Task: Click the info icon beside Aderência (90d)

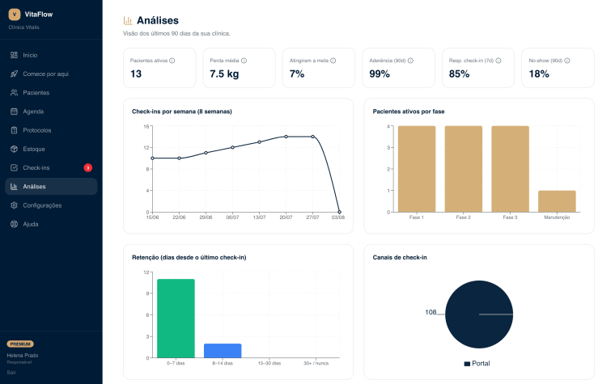Action: click(410, 61)
